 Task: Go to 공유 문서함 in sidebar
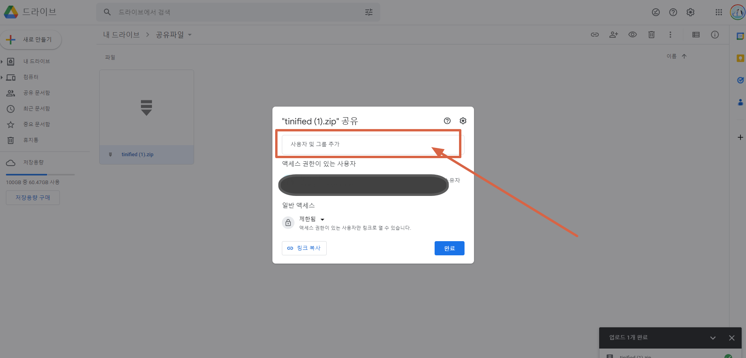[x=37, y=92]
